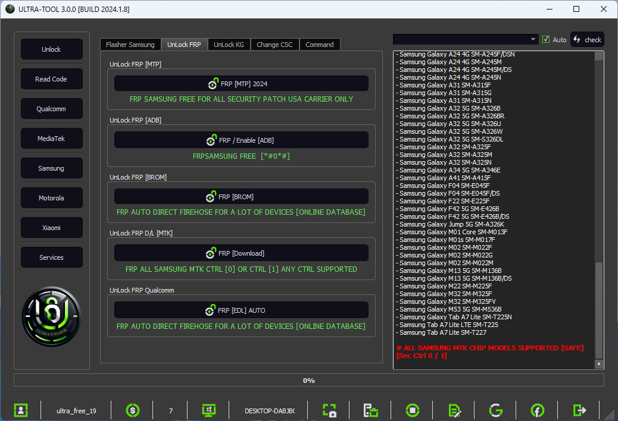Viewport: 618px width, 421px height.
Task: Click the device list scrollbar thumb
Action: pos(599,310)
